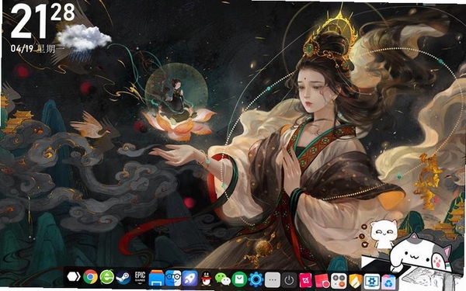The height and width of the screenshot is (291, 466).
Task: Open the pink screenshot crop tool icon
Action: click(x=305, y=281)
